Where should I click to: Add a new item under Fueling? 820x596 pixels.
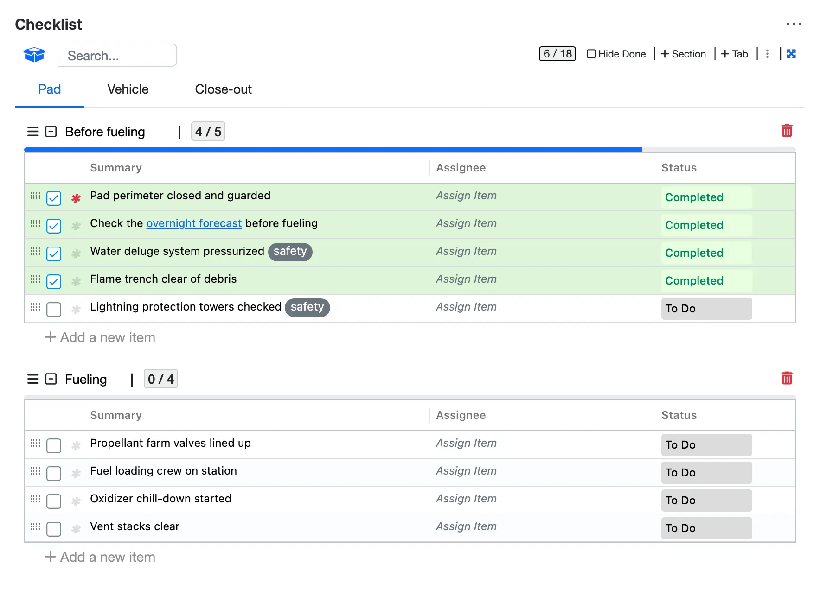[100, 557]
